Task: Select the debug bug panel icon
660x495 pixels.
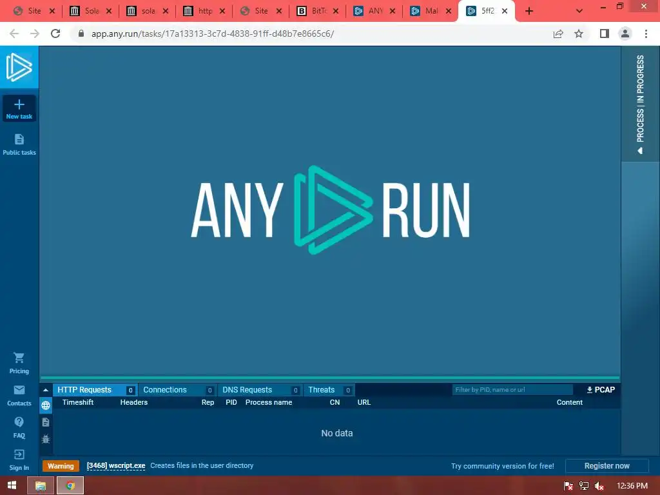Action: tap(46, 439)
